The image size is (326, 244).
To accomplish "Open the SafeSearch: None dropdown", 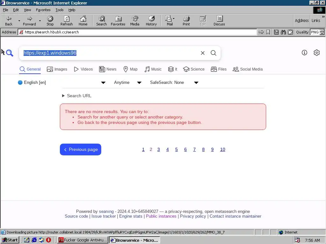I will (x=174, y=83).
